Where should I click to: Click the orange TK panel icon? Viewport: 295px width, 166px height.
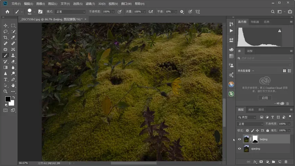[231, 84]
